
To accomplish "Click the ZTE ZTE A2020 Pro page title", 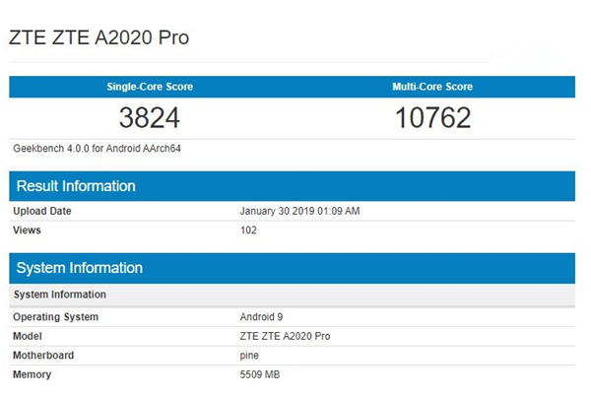I will (99, 38).
